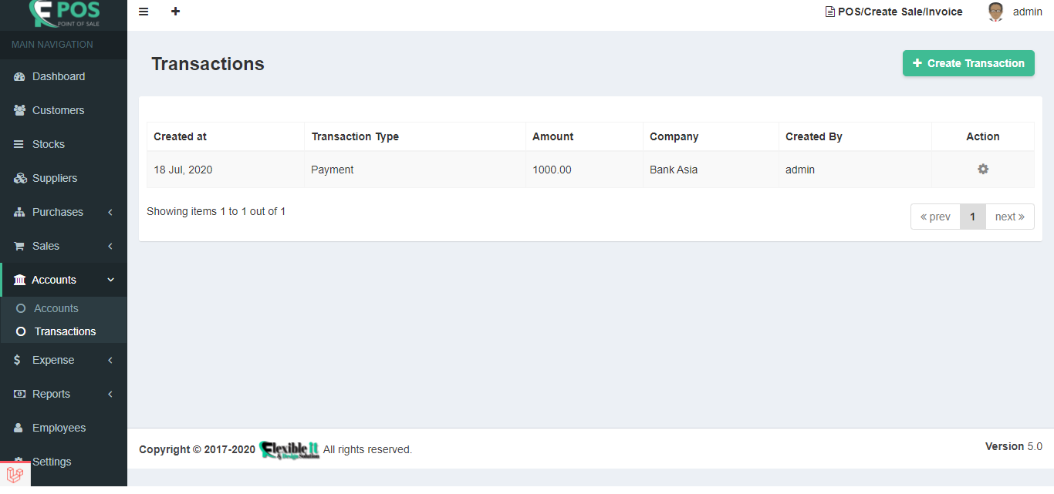Click the Flexible IT copyright link
This screenshot has height=494, width=1054.
290,449
